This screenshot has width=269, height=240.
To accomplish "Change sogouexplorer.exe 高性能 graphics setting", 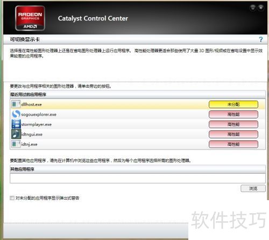I will (x=233, y=115).
